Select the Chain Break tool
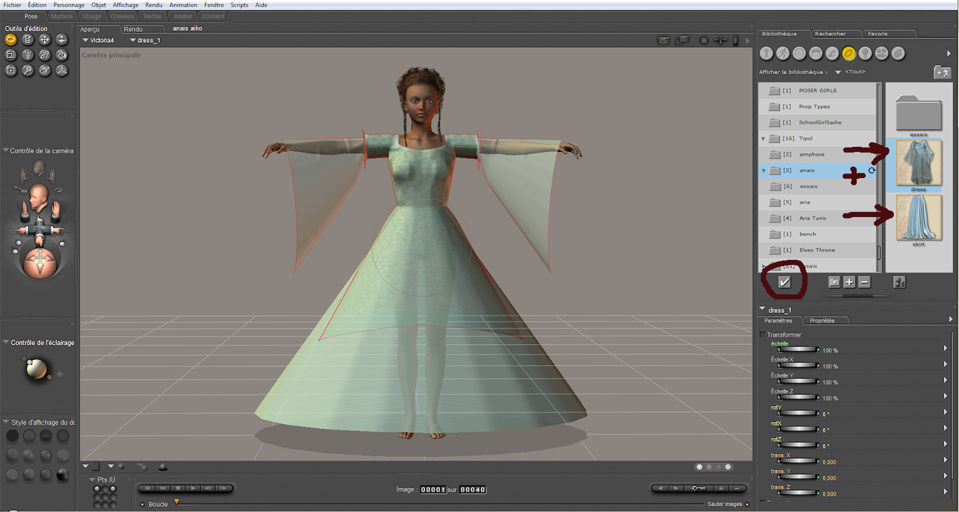The height and width of the screenshot is (512, 959). [45, 55]
